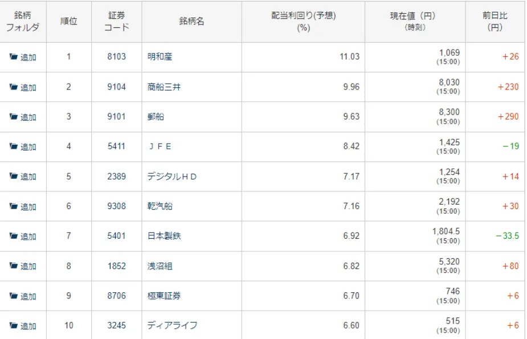Select current price 8,030
This screenshot has height=339, width=527.
450,83
